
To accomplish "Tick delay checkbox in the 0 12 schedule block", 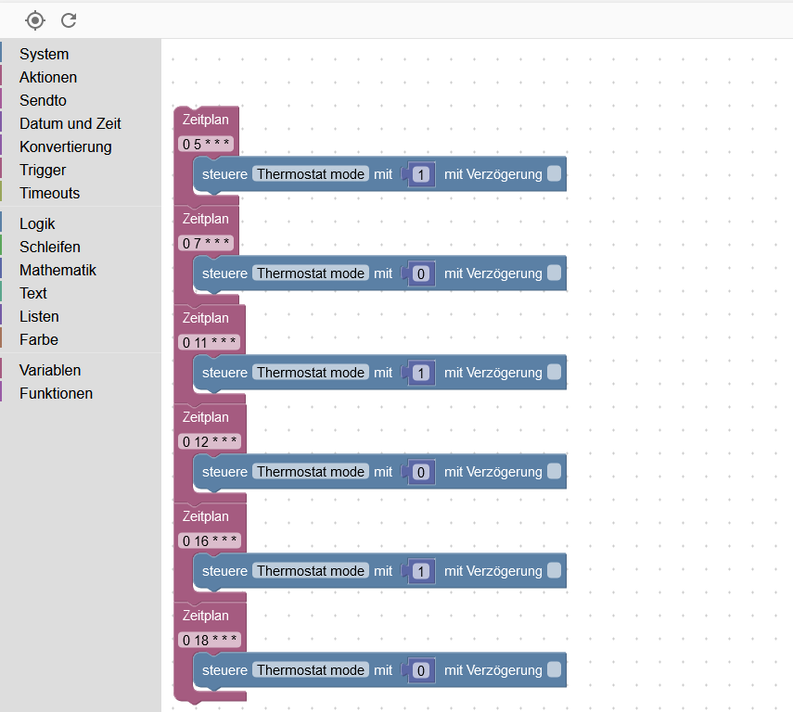I will [555, 471].
